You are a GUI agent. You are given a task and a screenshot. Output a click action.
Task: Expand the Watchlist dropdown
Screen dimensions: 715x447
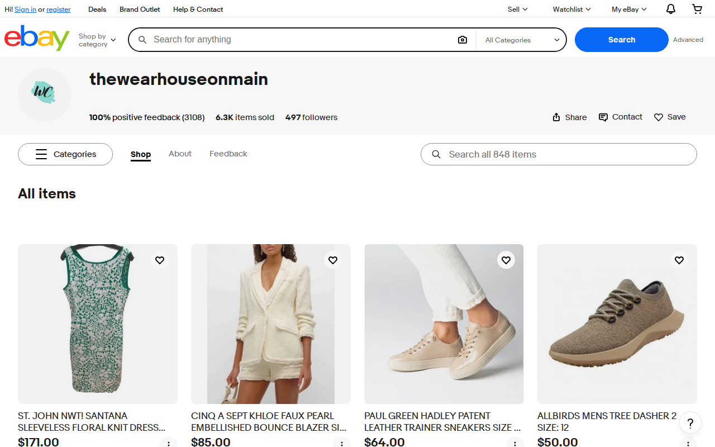(571, 9)
